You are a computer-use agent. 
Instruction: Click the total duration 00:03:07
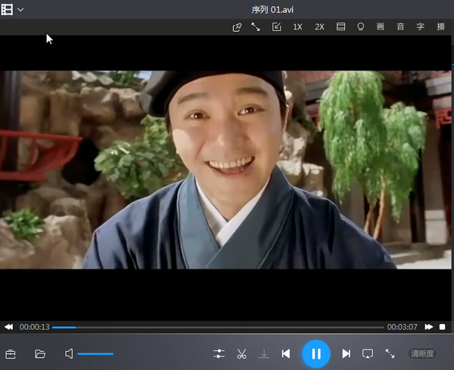pyautogui.click(x=403, y=327)
